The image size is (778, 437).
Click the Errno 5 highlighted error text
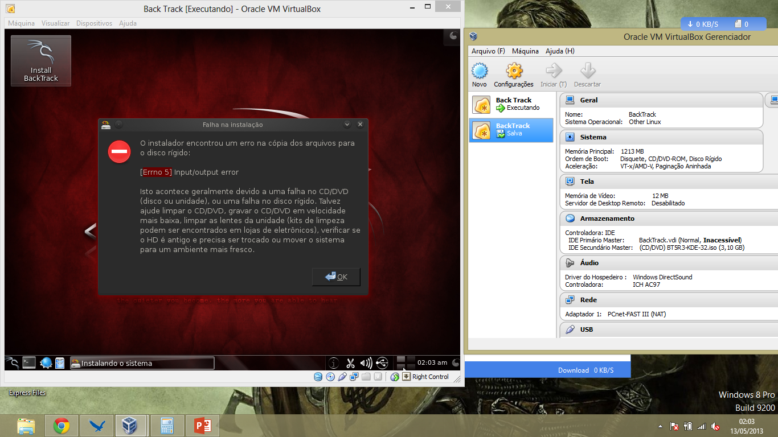click(x=157, y=172)
